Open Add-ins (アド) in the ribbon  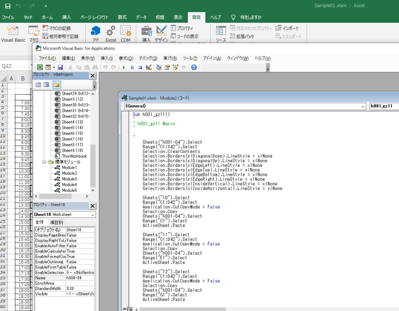[x=96, y=34]
